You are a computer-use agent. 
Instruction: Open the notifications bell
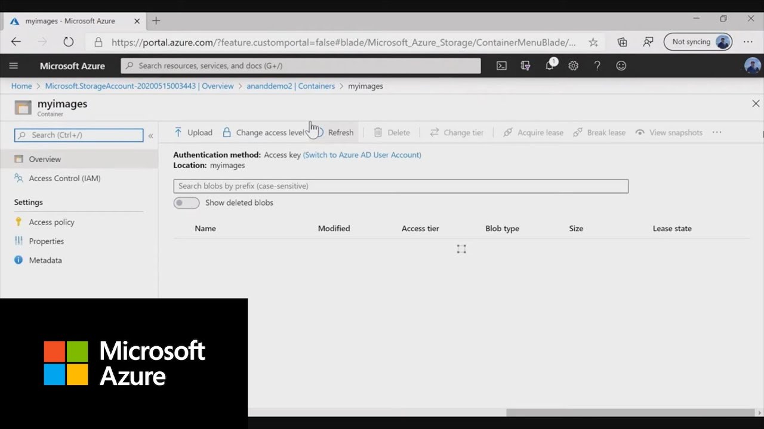(x=550, y=66)
